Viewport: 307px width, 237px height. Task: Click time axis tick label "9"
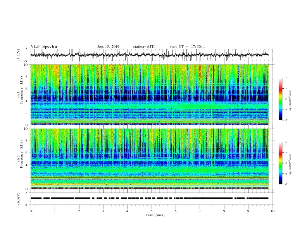coord(248,211)
